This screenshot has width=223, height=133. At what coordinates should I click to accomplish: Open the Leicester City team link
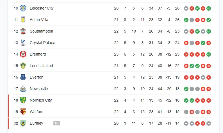click(42, 8)
